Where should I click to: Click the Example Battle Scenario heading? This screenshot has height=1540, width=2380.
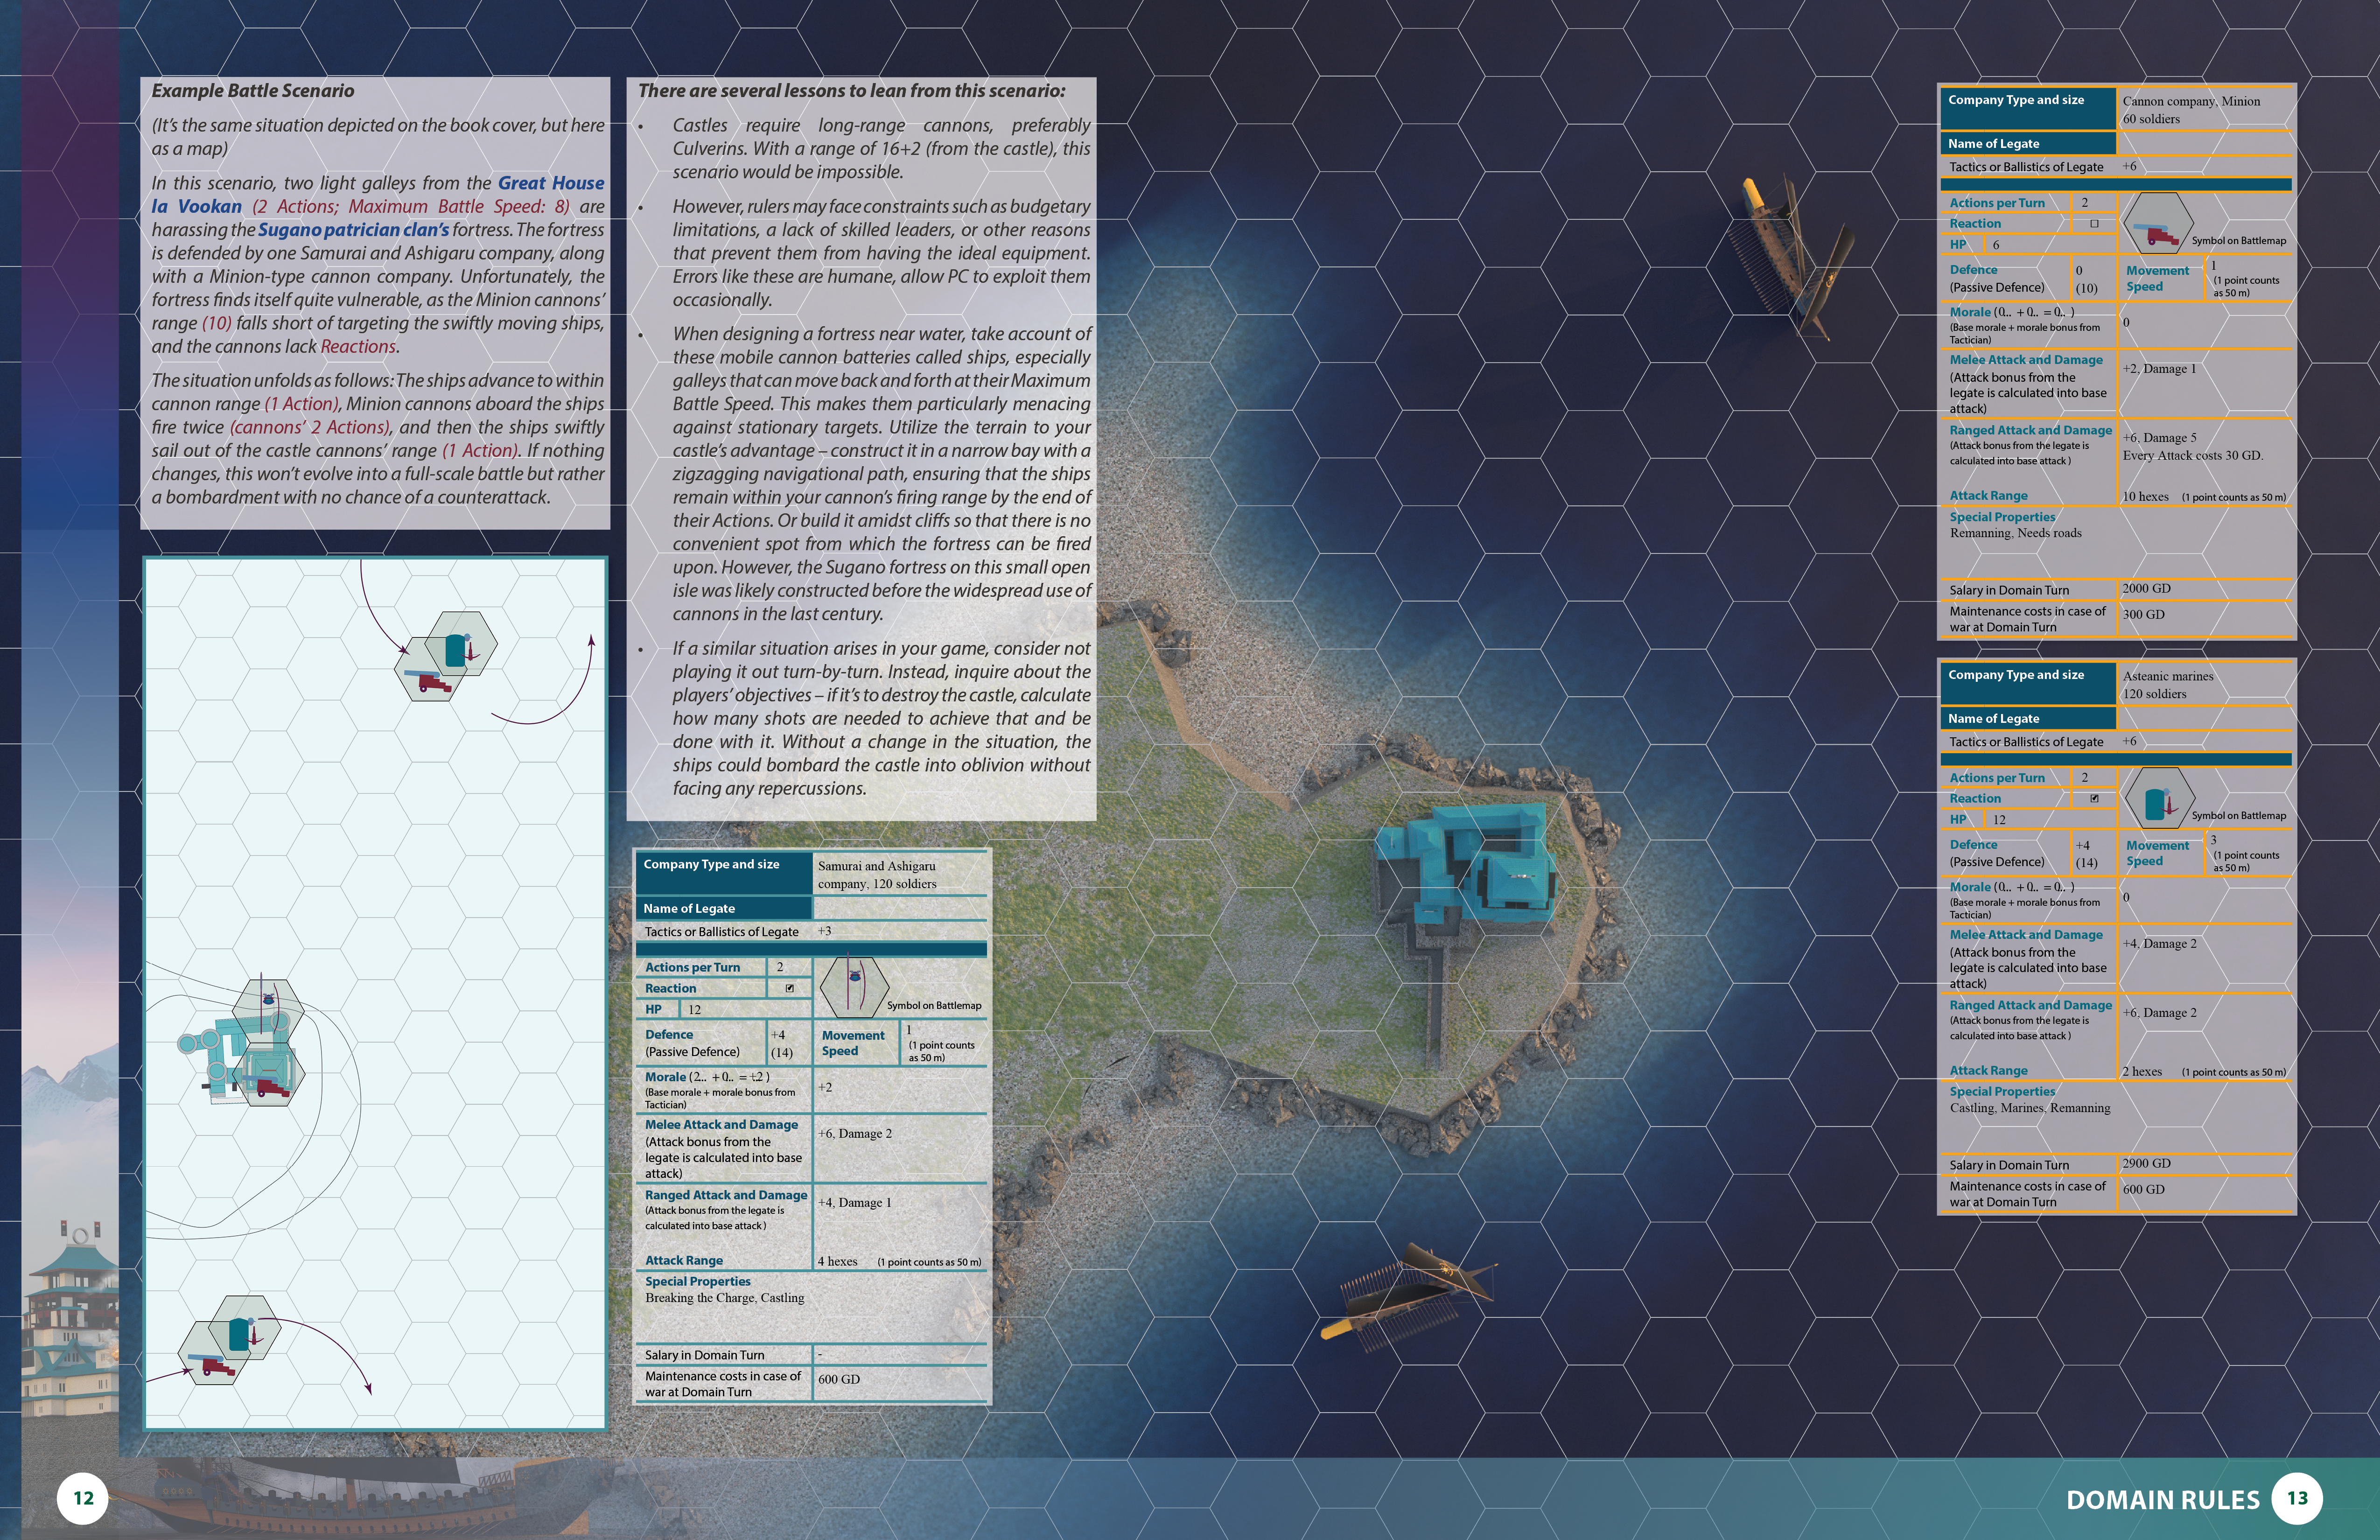point(253,91)
